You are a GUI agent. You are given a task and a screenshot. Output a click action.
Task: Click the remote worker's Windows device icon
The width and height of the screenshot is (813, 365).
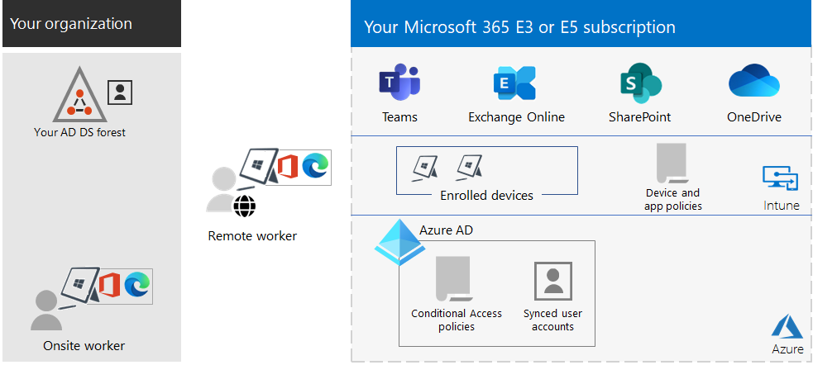[x=258, y=168]
